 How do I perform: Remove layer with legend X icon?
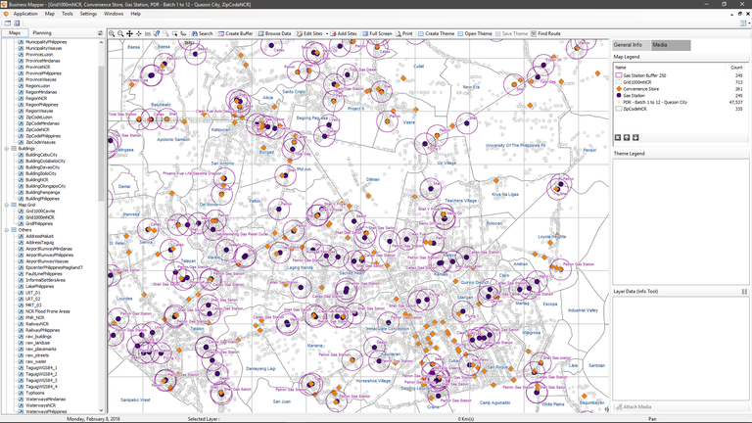click(618, 138)
